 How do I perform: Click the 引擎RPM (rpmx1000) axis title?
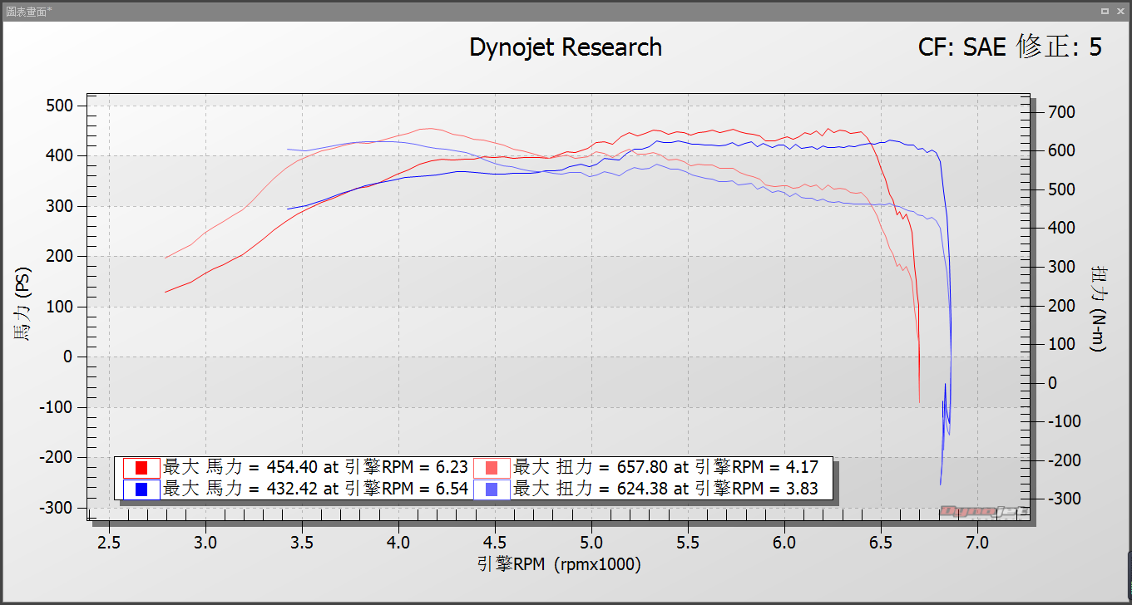tap(559, 565)
